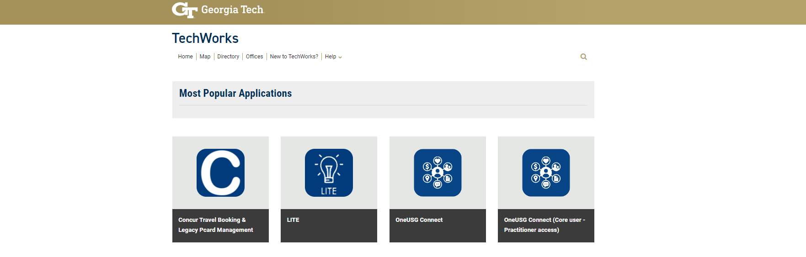Screen dimensions: 806x257
Task: Open the Map menu item
Action: coord(205,57)
